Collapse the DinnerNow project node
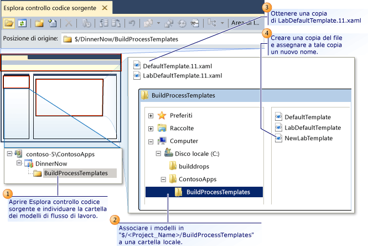 pyautogui.click(x=19, y=163)
